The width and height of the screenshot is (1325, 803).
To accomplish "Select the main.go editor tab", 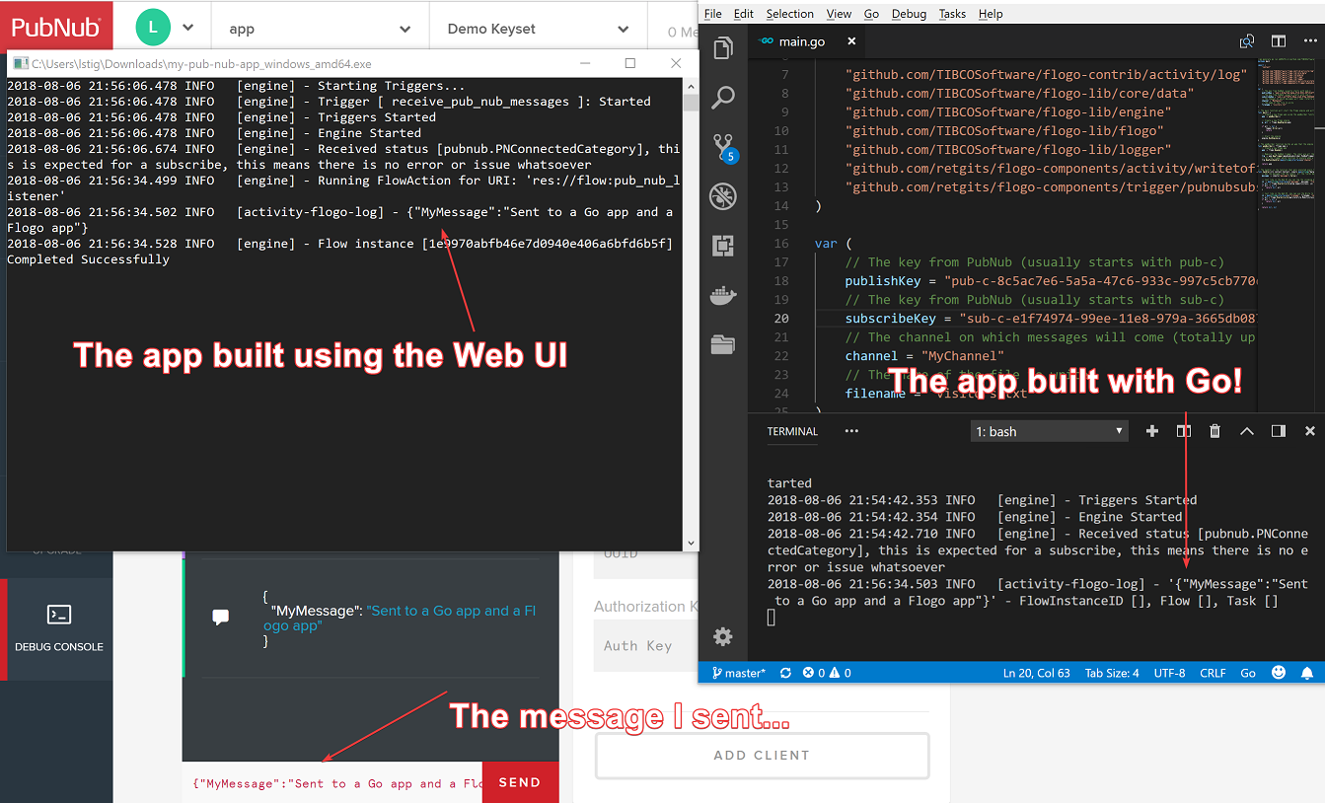I will pyautogui.click(x=800, y=41).
